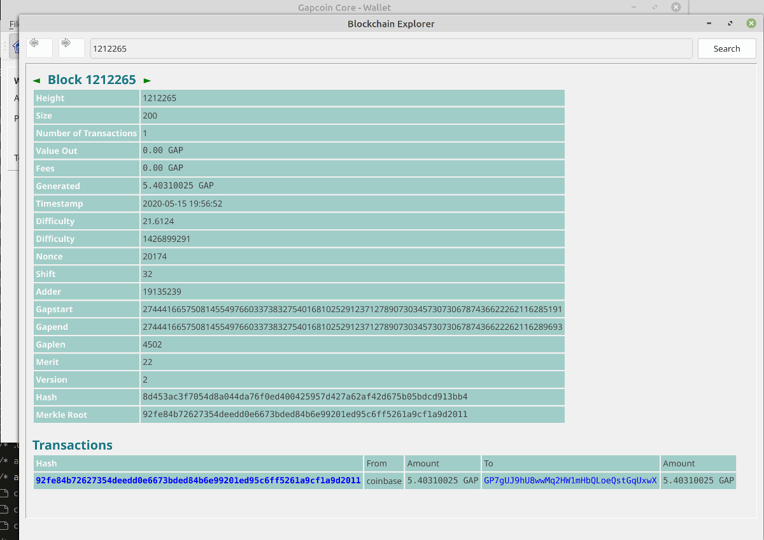
Task: Select the Fees amount 0.00 GAP
Action: 163,169
